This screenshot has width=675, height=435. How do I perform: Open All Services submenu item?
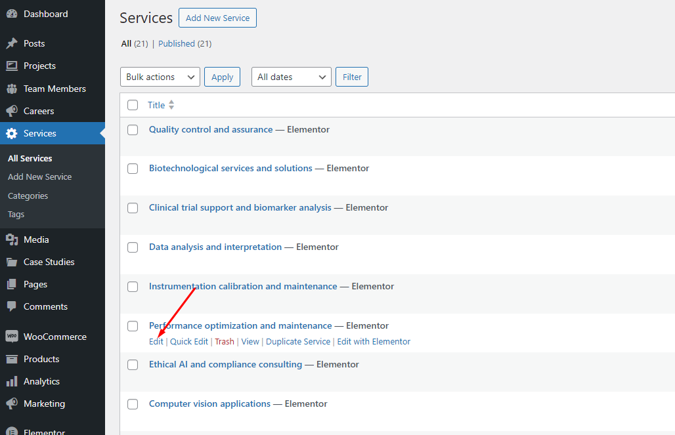click(x=30, y=158)
